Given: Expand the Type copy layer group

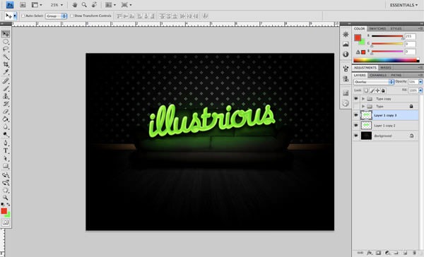Looking at the screenshot, I should (363, 99).
